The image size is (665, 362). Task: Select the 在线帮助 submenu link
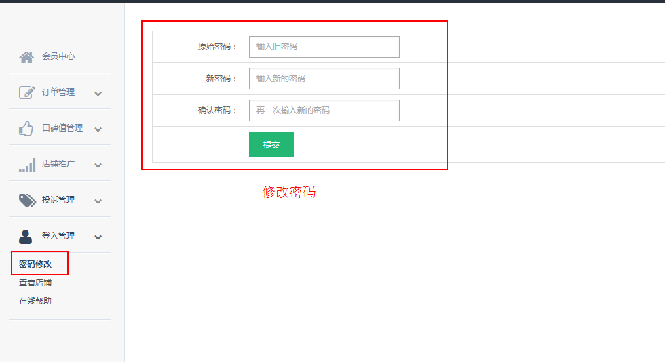[x=35, y=300]
